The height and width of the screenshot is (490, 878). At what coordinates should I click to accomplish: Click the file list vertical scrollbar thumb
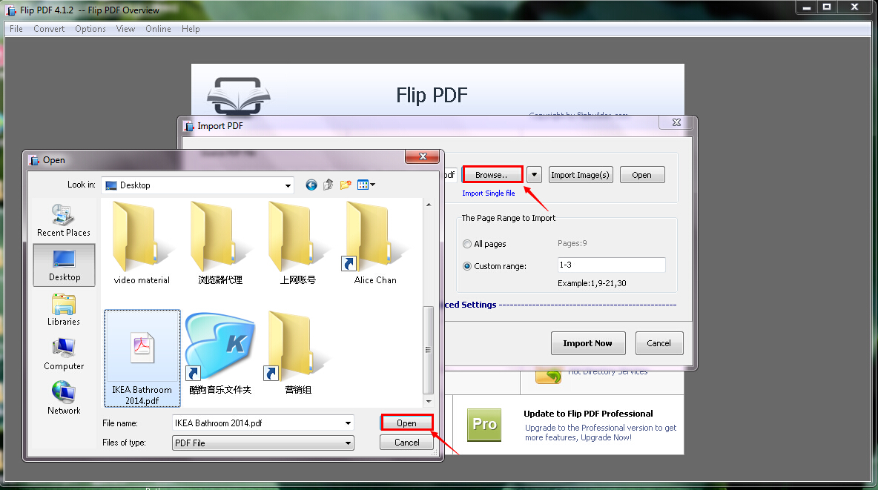click(429, 350)
